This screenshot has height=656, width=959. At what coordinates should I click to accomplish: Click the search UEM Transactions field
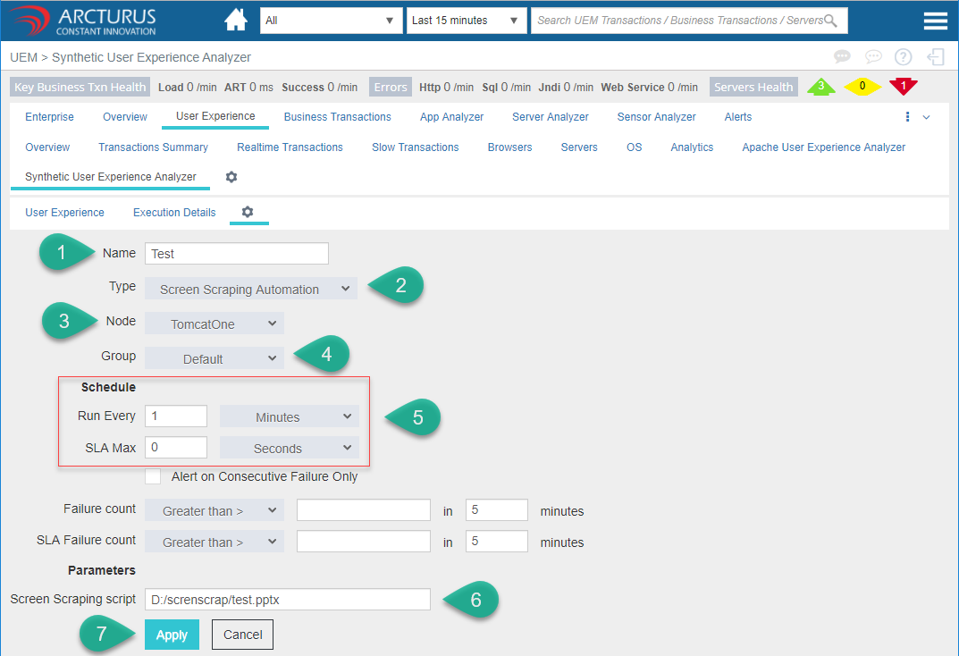(x=679, y=21)
